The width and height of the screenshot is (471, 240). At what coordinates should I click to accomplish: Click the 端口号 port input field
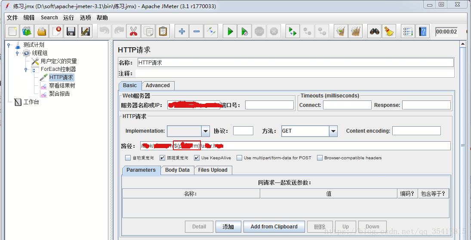[269, 105]
